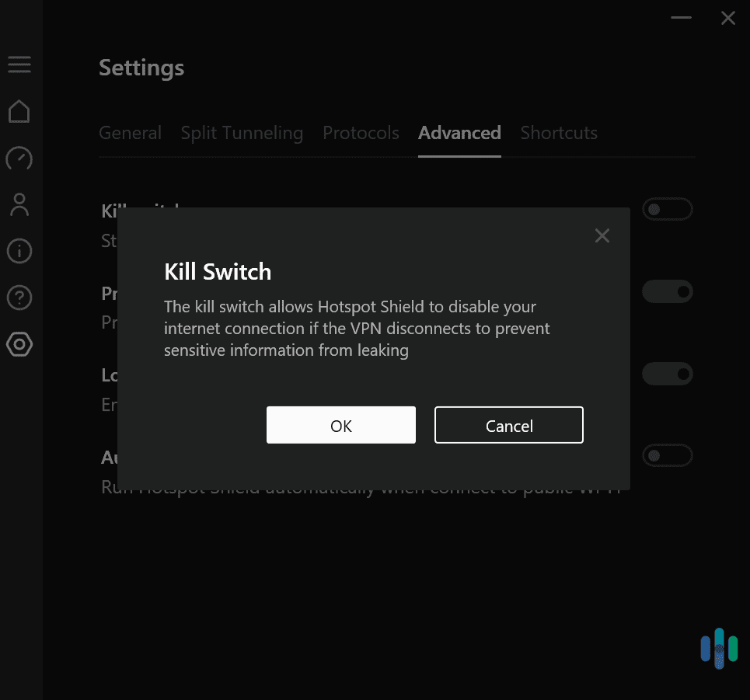Open the Split Tunneling tab
Image resolution: width=750 pixels, height=700 pixels.
coord(242,133)
